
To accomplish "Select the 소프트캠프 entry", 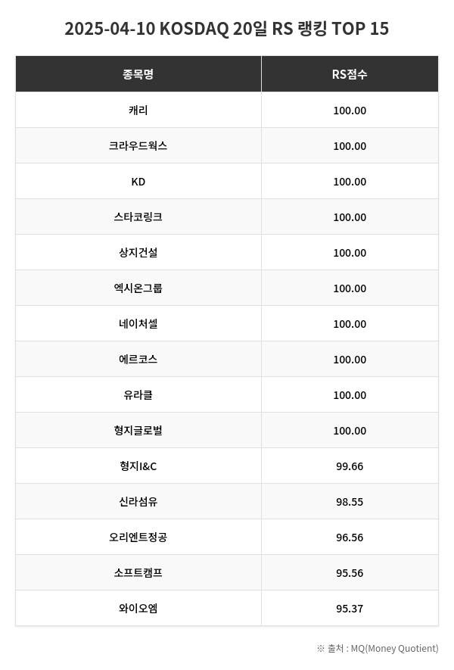I will point(138,573).
